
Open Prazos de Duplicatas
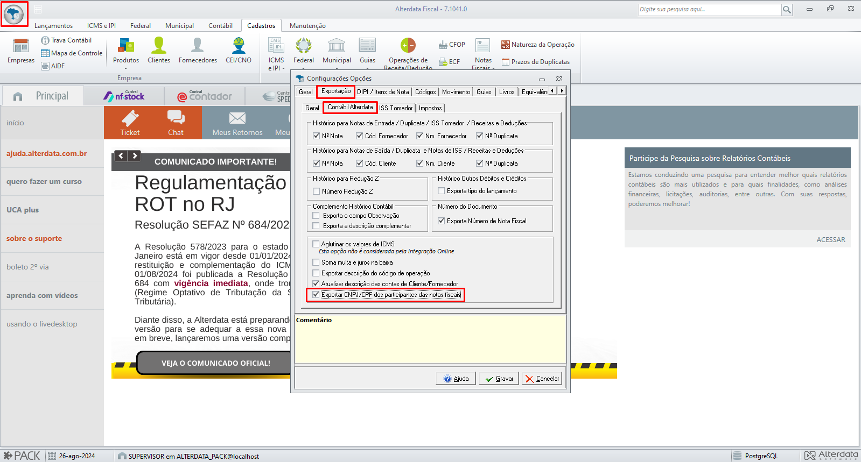tap(536, 62)
